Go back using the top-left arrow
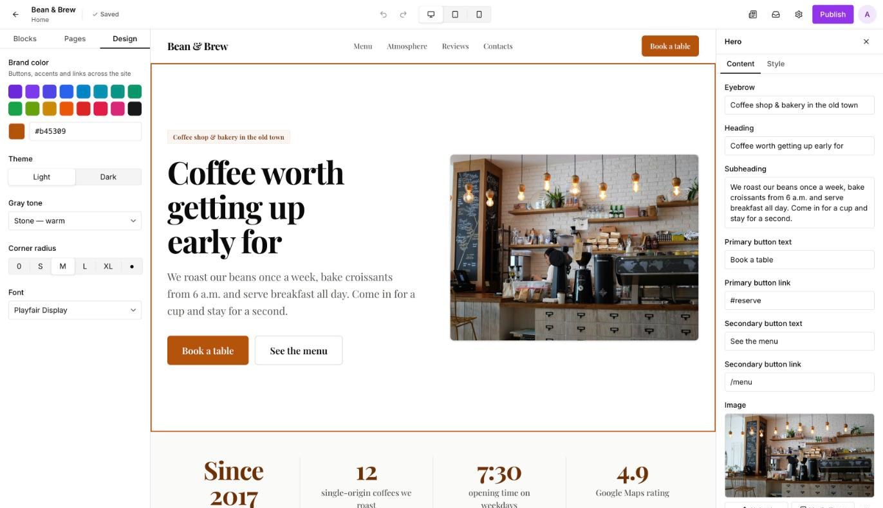Image resolution: width=883 pixels, height=508 pixels. tap(15, 14)
